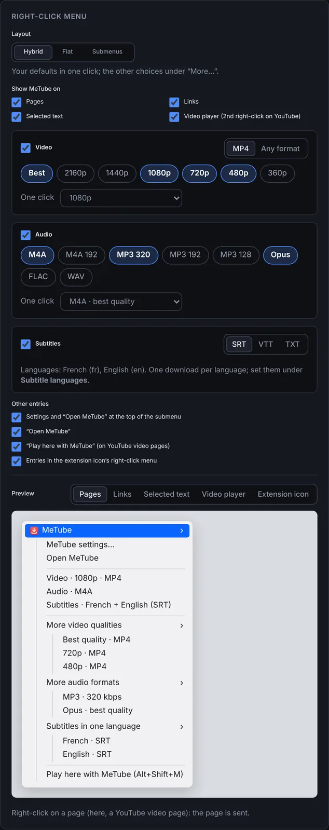Click MeTube header in preview menu
Image resolution: width=329 pixels, height=830 pixels.
107,530
